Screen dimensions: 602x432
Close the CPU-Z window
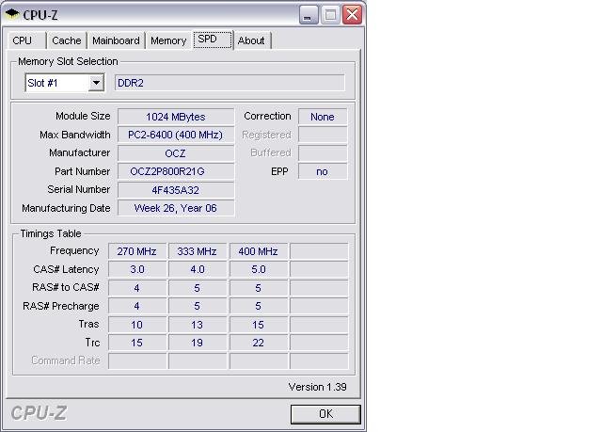(353, 14)
